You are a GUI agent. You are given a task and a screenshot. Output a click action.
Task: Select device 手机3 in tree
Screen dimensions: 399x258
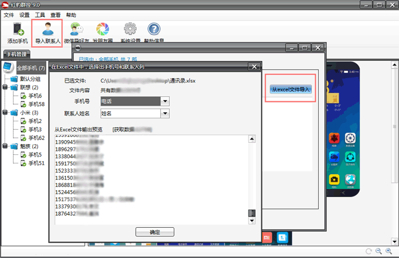click(35, 129)
